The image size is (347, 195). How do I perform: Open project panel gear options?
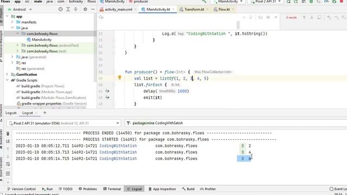coord(85,9)
